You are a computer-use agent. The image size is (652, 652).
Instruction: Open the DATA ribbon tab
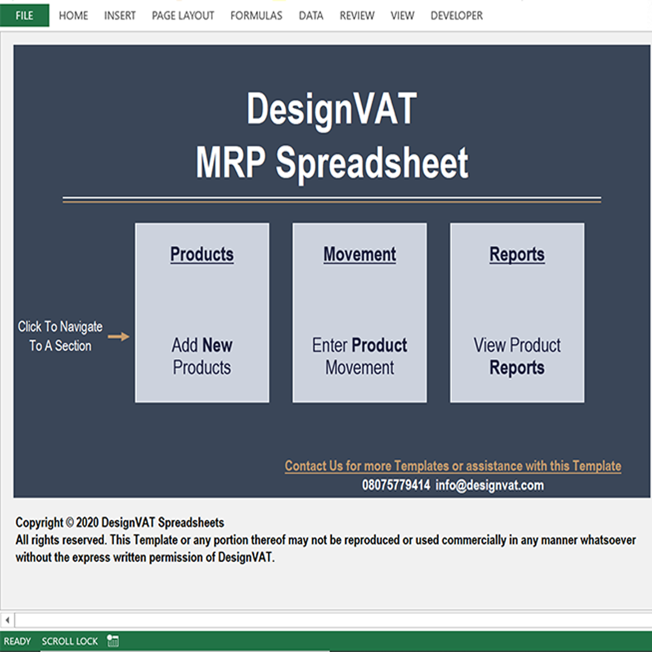coord(311,16)
